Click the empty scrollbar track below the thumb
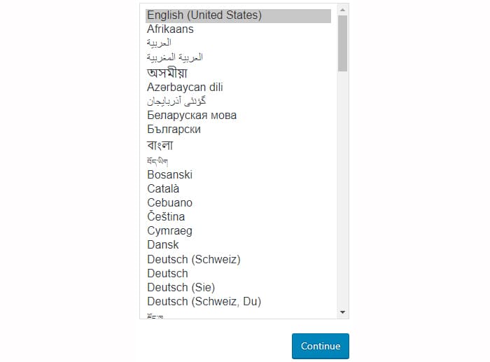Screen dimensions: 490x362 [342, 190]
